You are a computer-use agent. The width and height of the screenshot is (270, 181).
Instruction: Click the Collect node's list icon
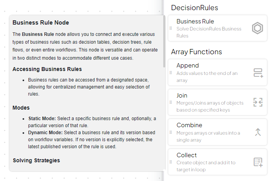(x=258, y=162)
